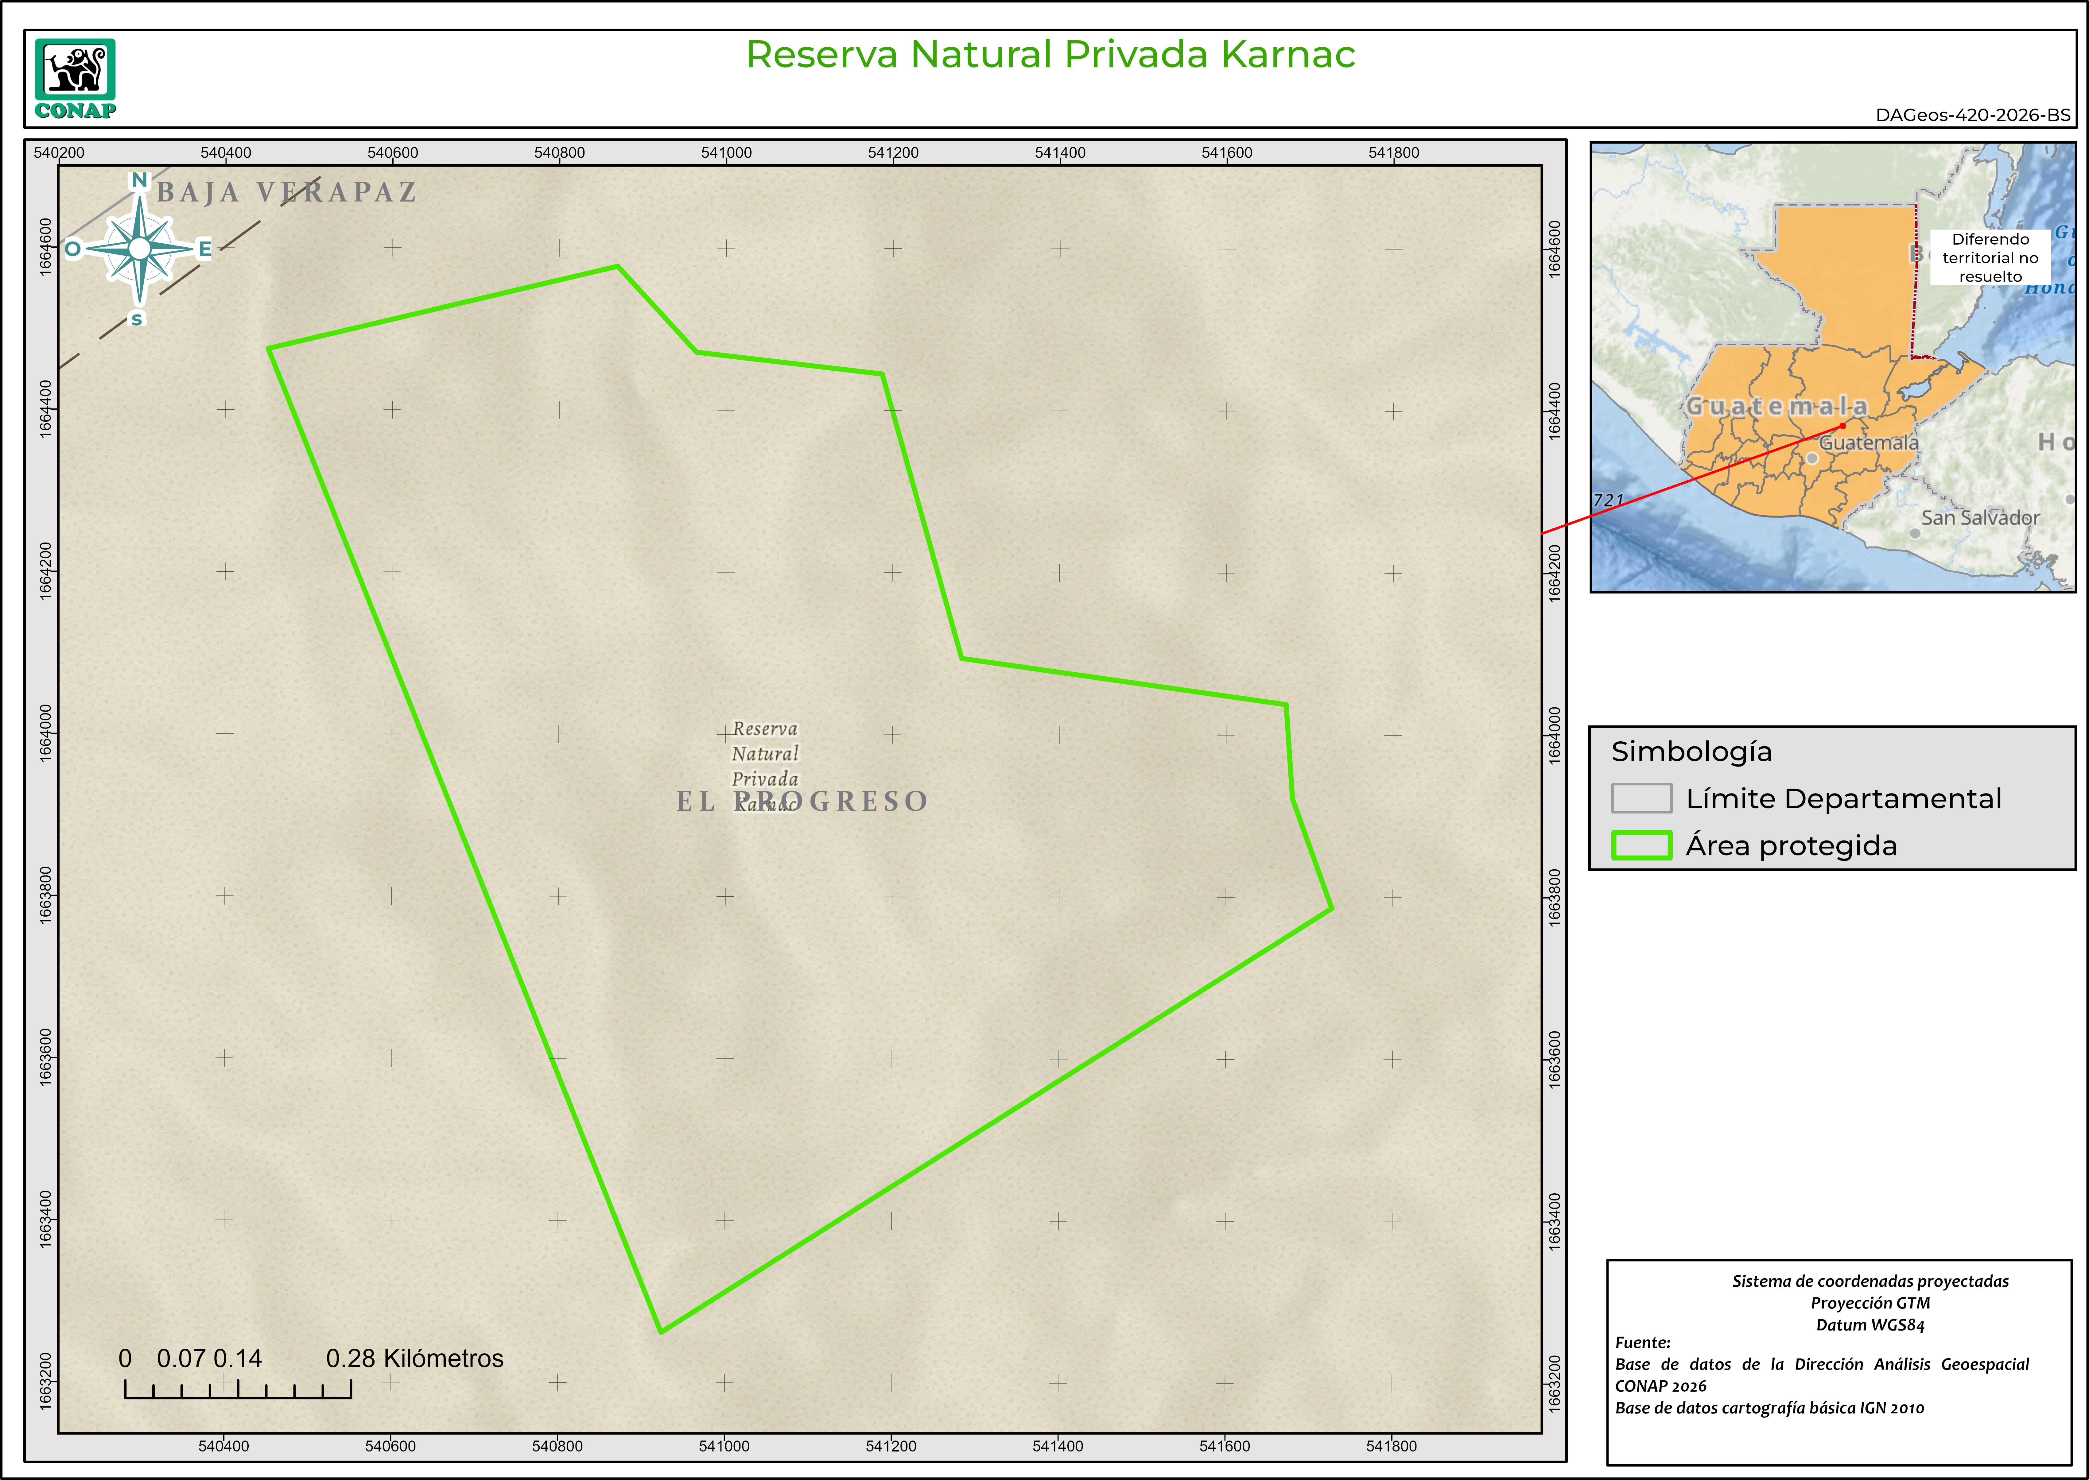
Task: Click the EL PROGRESO department label
Action: [802, 801]
